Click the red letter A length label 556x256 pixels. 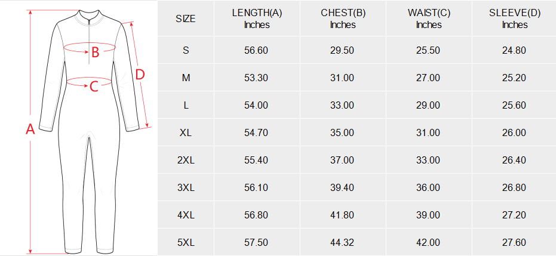[30, 129]
